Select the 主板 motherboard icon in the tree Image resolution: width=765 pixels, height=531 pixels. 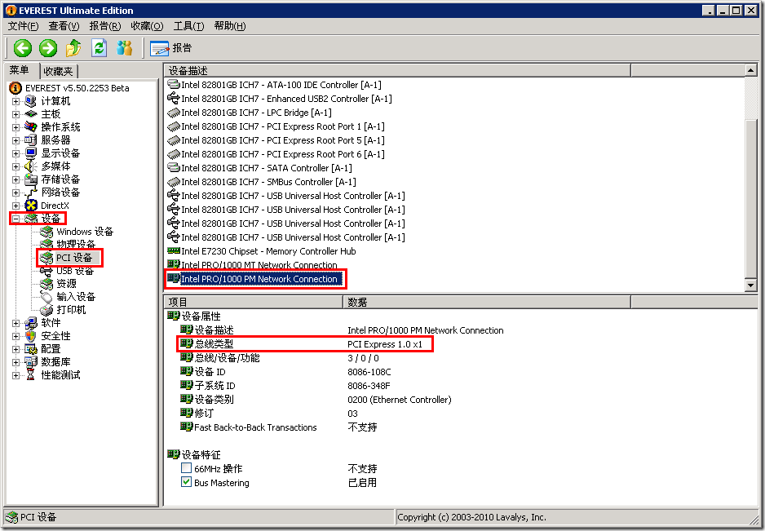[31, 113]
